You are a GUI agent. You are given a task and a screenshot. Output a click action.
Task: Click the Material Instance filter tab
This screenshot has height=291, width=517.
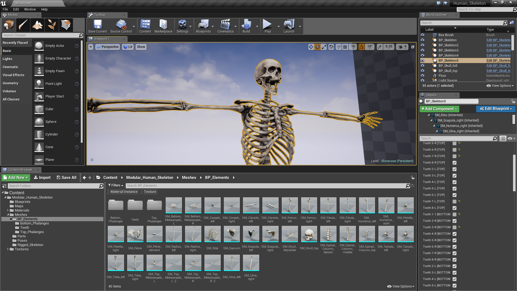click(124, 192)
